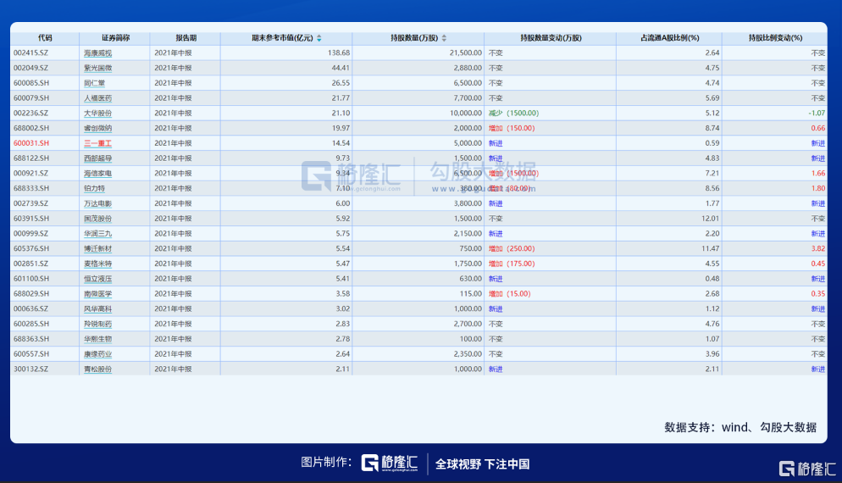Click the 数据支持：wind、勾股大数据 caption
Image resolution: width=842 pixels, height=483 pixels.
coord(740,427)
